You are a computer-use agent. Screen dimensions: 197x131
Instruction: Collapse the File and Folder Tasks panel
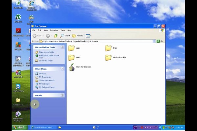click(62, 47)
